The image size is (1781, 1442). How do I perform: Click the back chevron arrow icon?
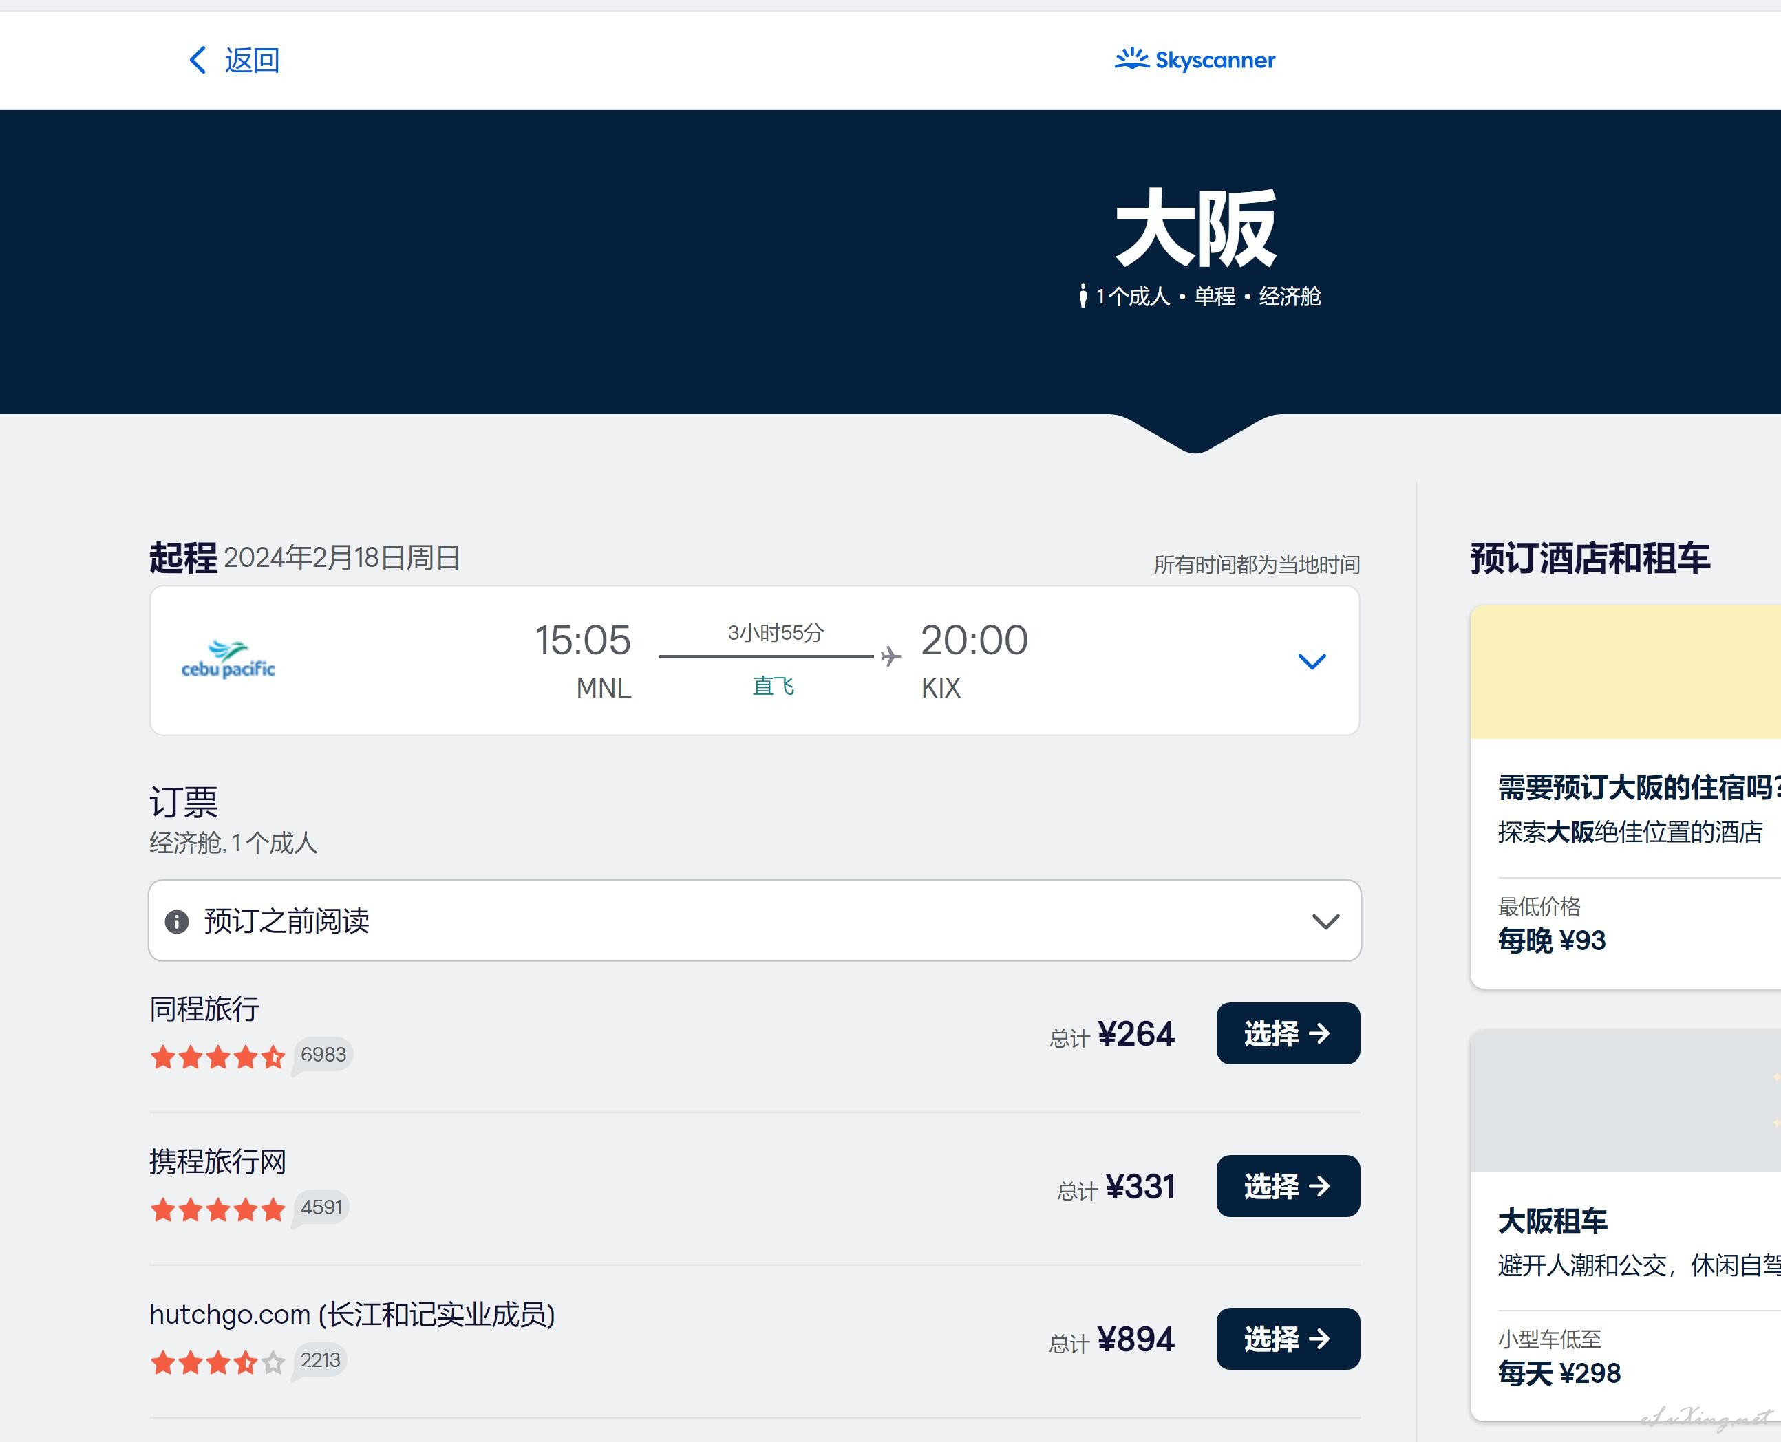(x=198, y=60)
